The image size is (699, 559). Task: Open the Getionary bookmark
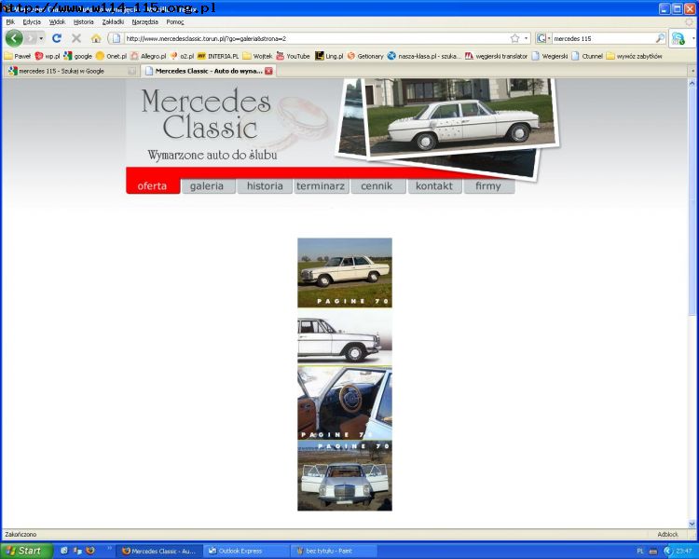(364, 56)
